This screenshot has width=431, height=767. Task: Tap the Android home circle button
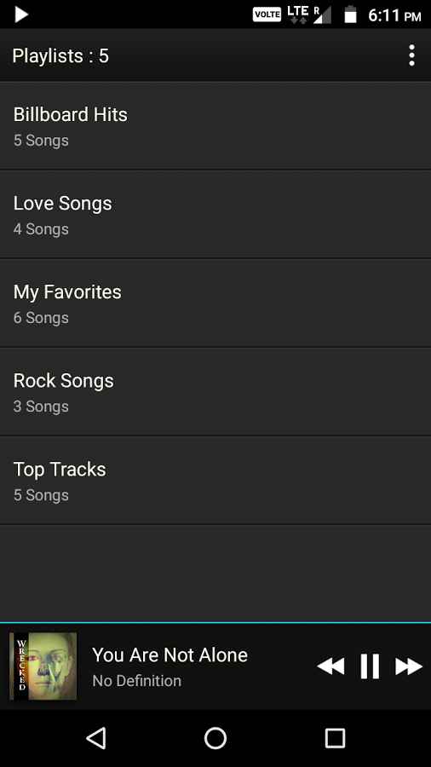pyautogui.click(x=215, y=738)
